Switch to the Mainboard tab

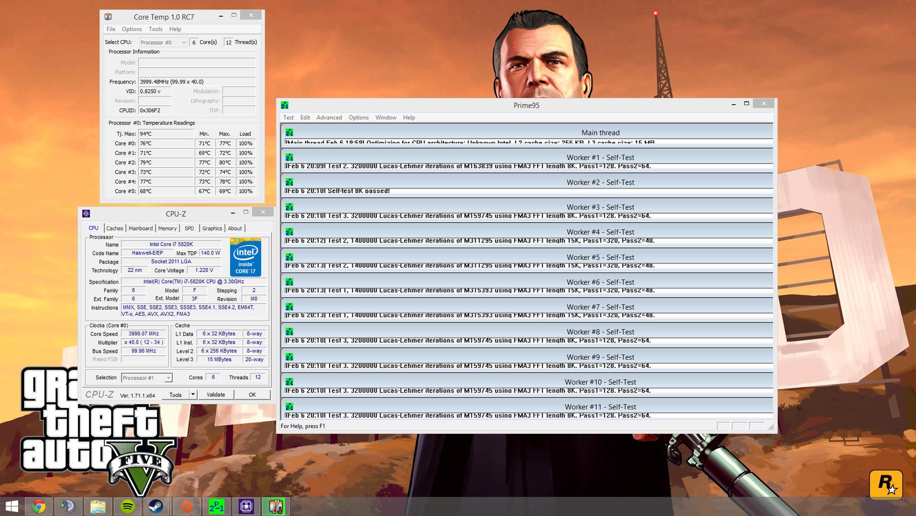(x=141, y=229)
